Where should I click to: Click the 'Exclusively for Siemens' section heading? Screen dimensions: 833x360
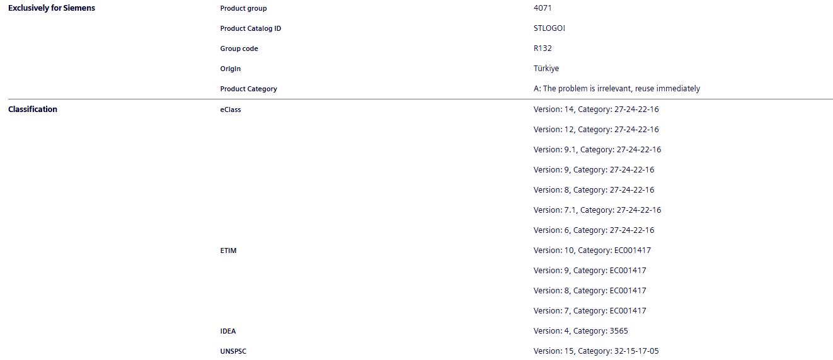pyautogui.click(x=52, y=8)
